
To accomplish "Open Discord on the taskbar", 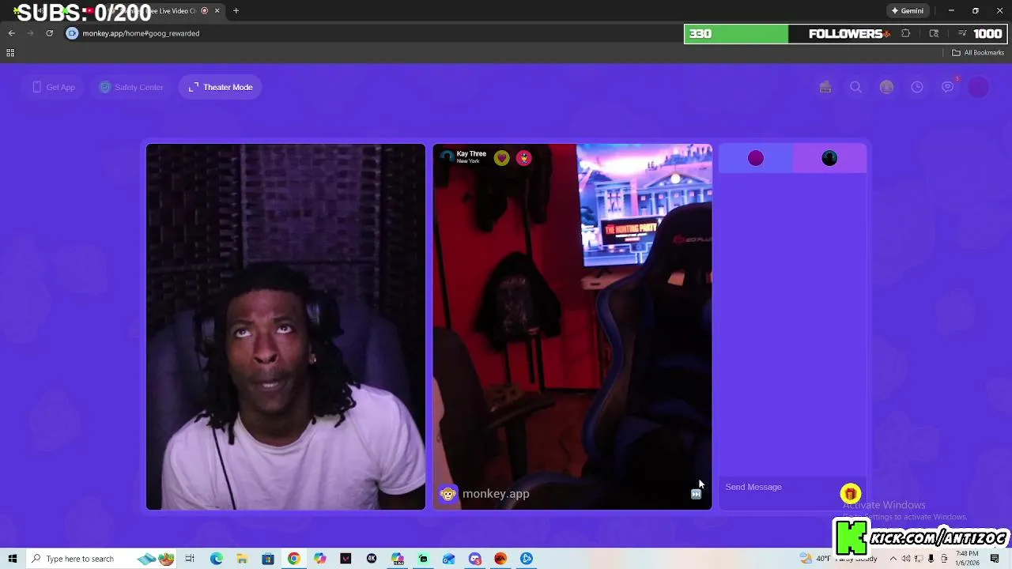I will click(x=474, y=559).
